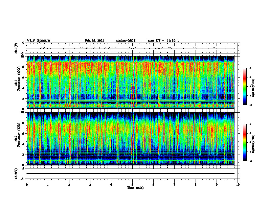Click the ch.1 spectrogram color scale bar
Screen dimensions: 268x207
(245, 87)
